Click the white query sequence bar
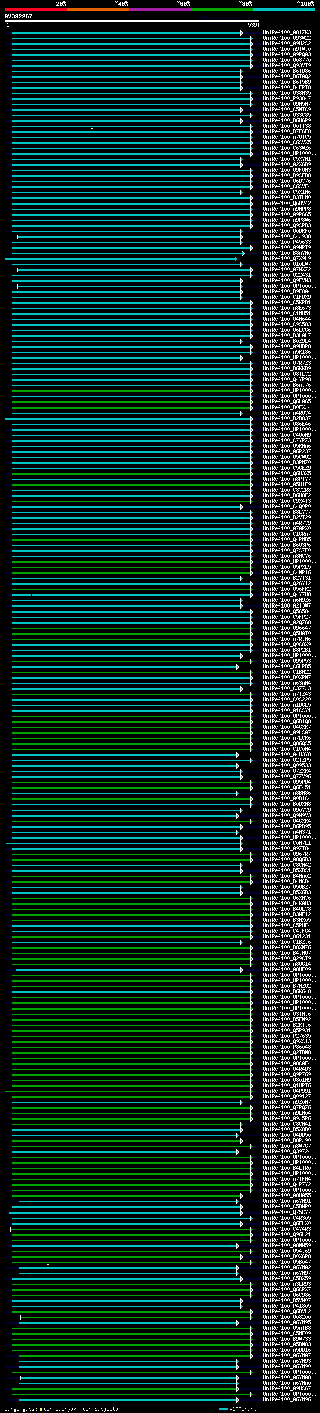 [x=131, y=20]
